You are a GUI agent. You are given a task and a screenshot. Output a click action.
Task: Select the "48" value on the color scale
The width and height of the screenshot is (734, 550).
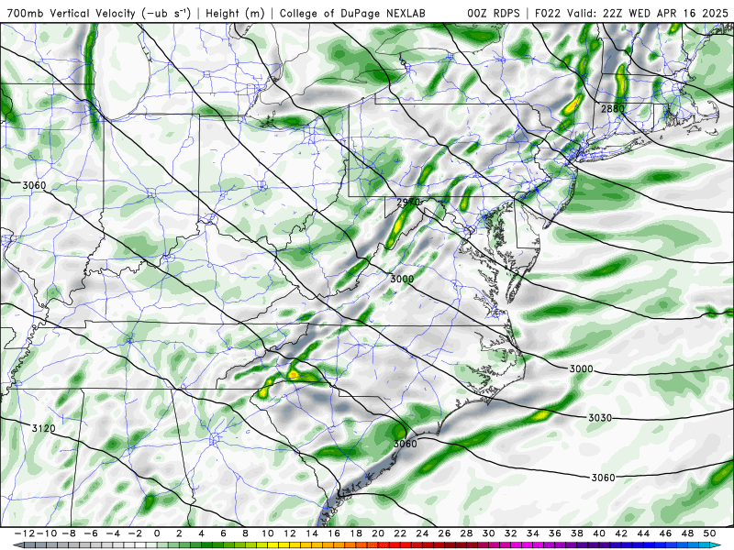(687, 533)
